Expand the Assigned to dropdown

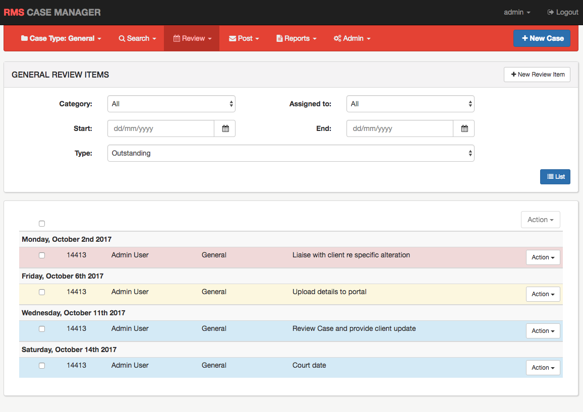tap(410, 104)
